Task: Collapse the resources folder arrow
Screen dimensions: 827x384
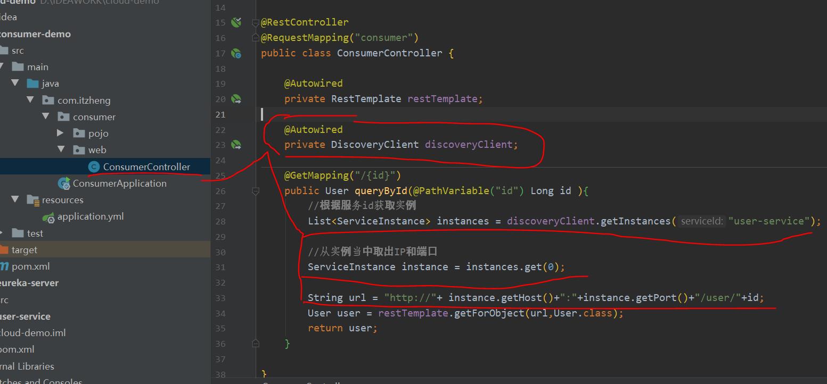Action: point(15,199)
